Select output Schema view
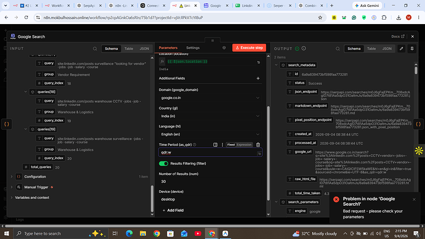The height and width of the screenshot is (239, 425). click(x=354, y=49)
